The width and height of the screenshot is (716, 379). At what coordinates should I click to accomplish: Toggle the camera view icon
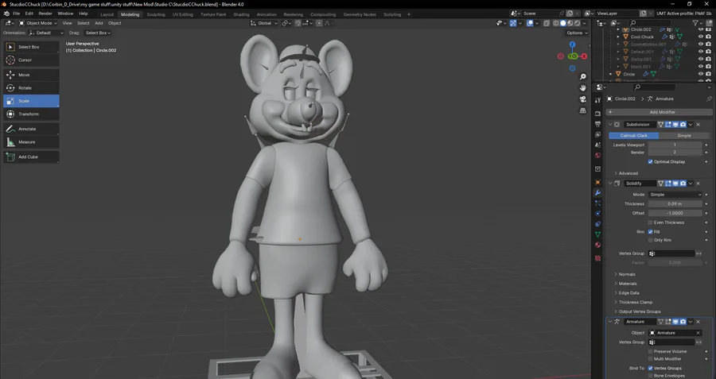(x=582, y=99)
